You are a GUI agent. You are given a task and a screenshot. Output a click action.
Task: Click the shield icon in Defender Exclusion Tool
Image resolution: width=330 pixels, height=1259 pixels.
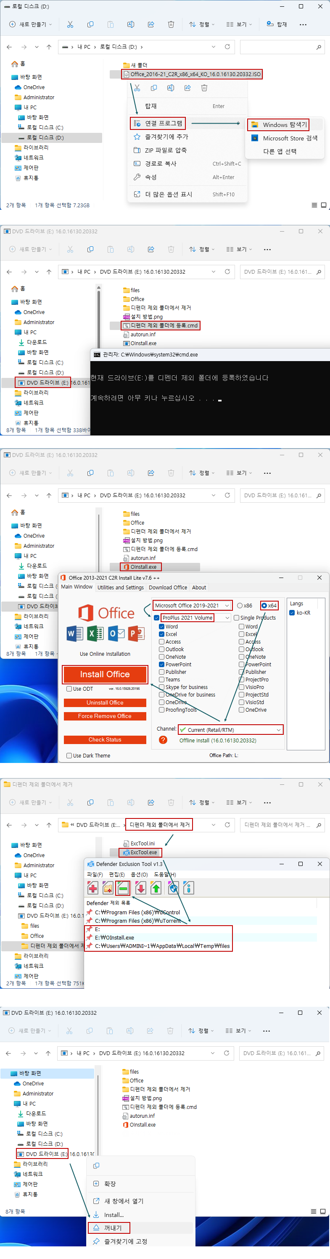(173, 888)
